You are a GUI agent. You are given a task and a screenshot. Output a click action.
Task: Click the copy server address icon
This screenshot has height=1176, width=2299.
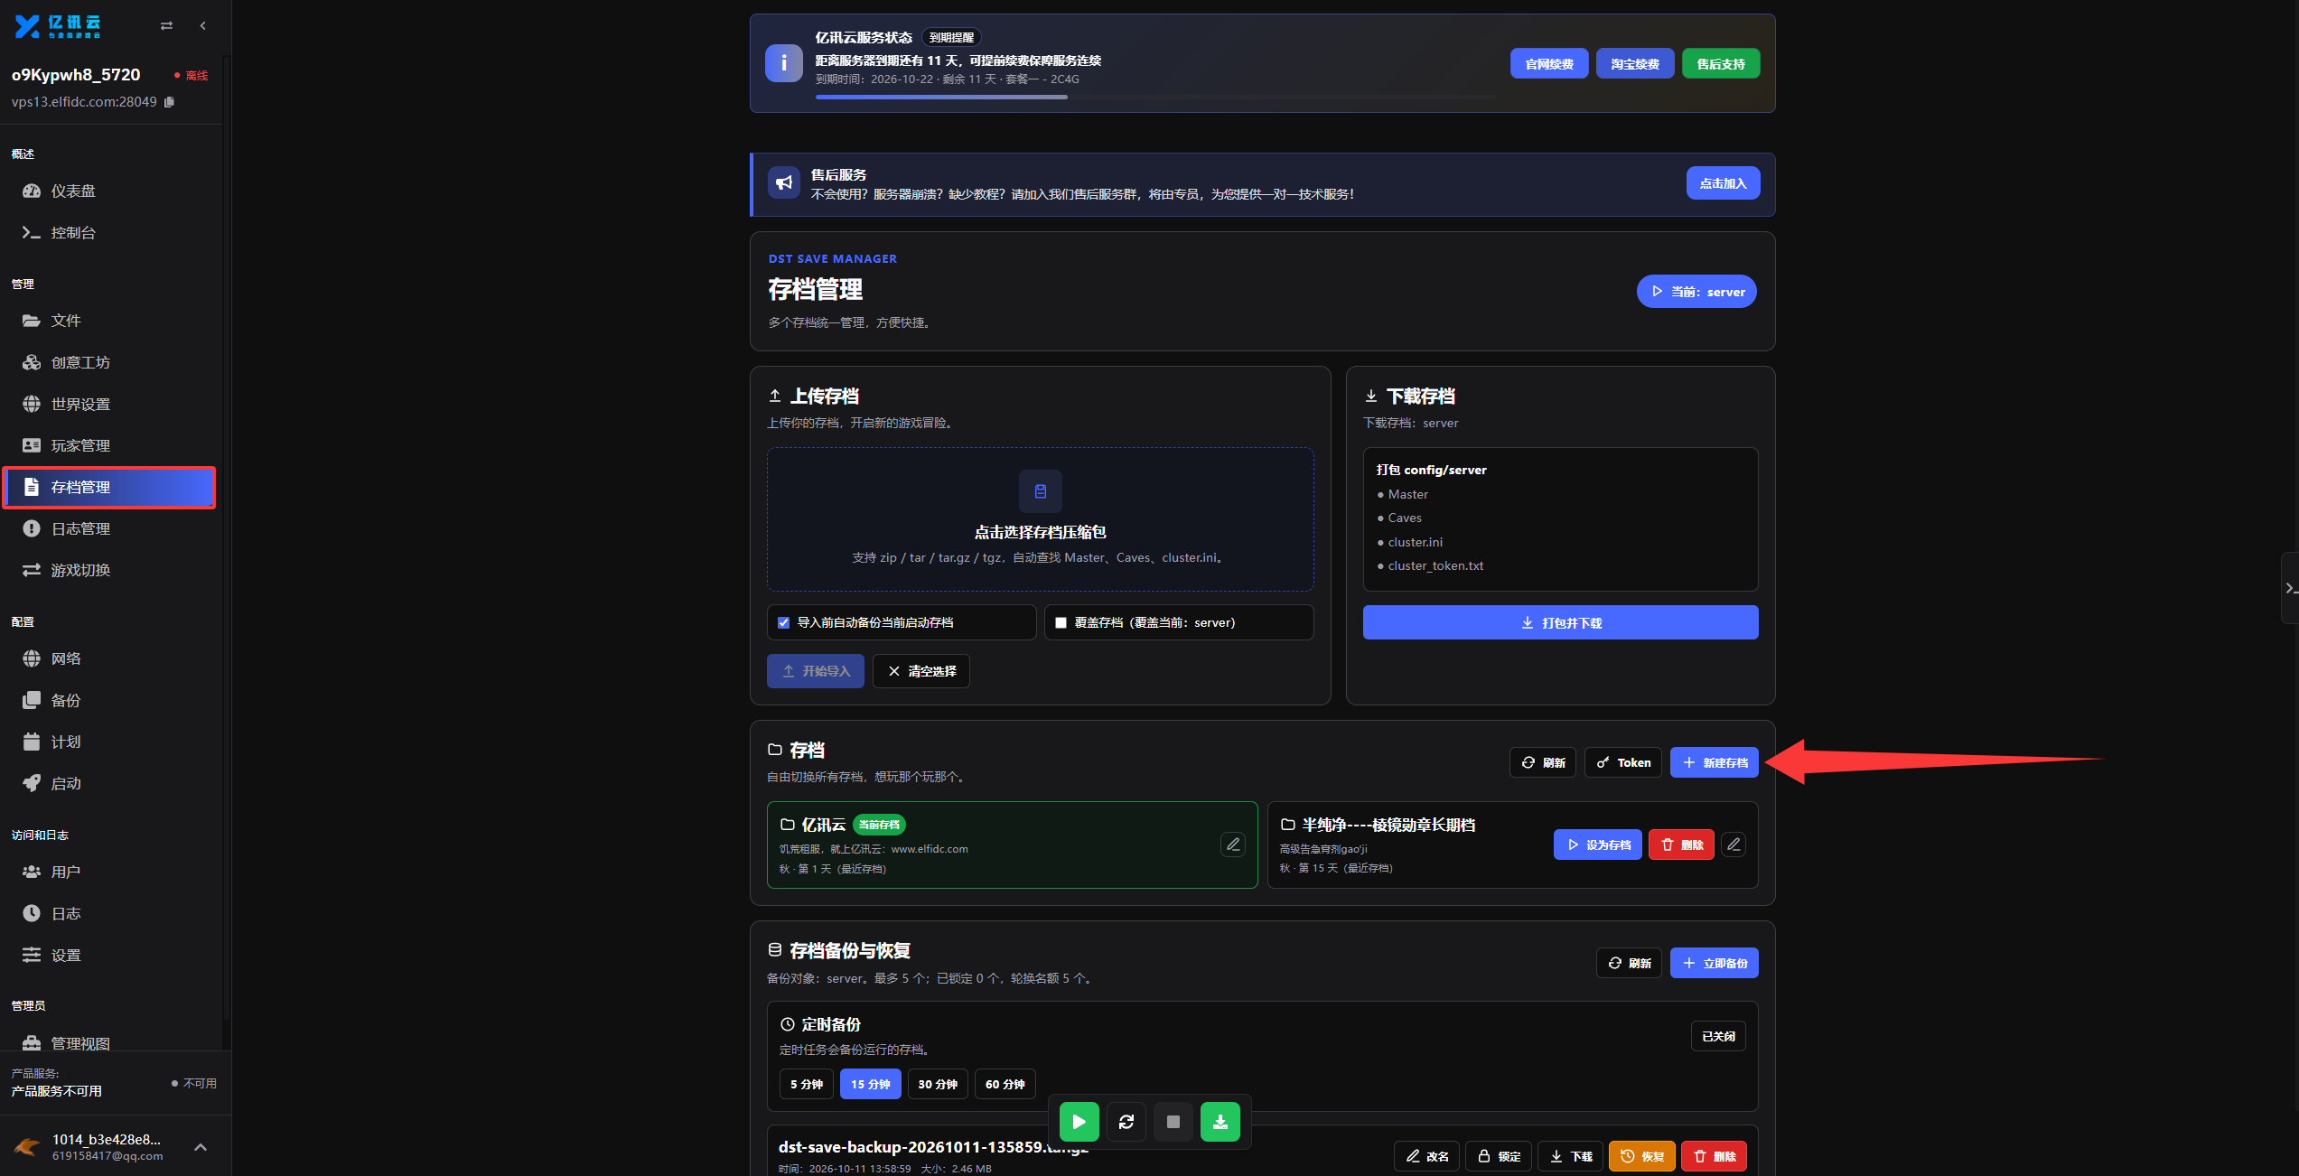coord(169,102)
